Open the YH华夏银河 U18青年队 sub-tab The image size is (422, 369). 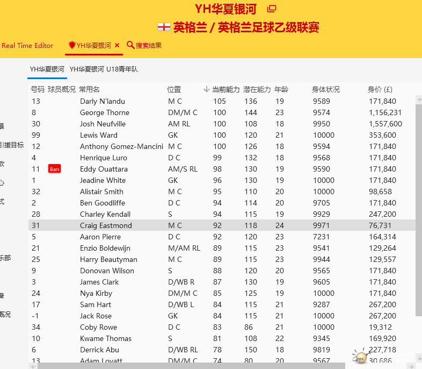tap(104, 69)
